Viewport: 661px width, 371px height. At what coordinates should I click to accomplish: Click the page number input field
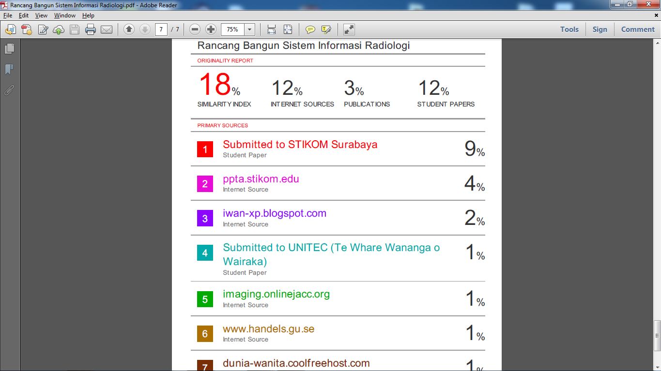click(161, 30)
